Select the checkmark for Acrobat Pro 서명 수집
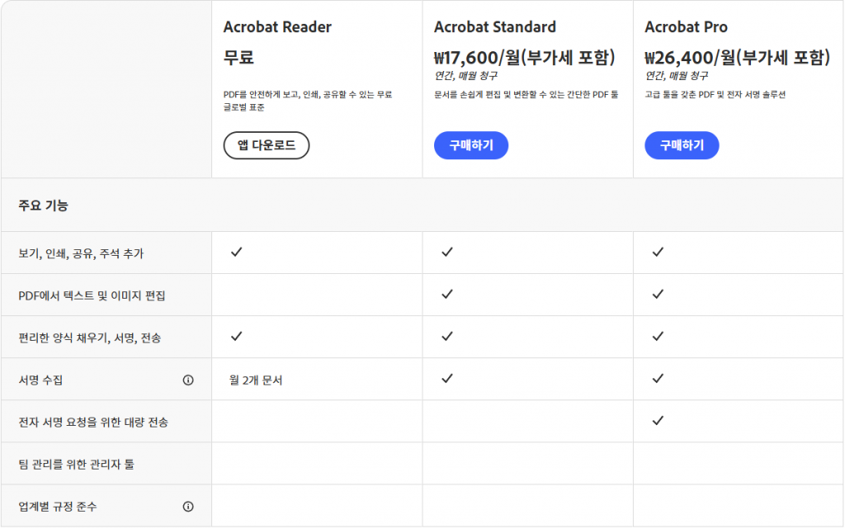The height and width of the screenshot is (529, 845). 657,379
